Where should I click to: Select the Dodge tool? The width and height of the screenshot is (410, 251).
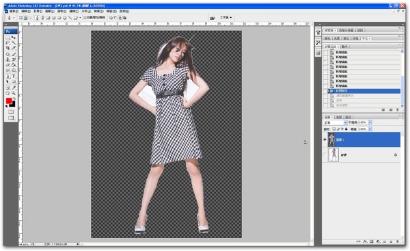pyautogui.click(x=14, y=70)
